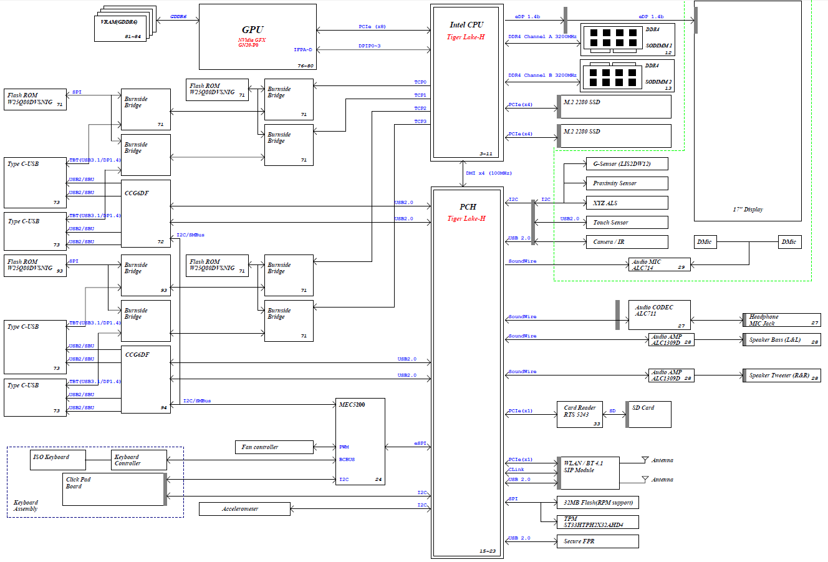Click the DDR4 SODIMM 1 memory module

click(627, 40)
